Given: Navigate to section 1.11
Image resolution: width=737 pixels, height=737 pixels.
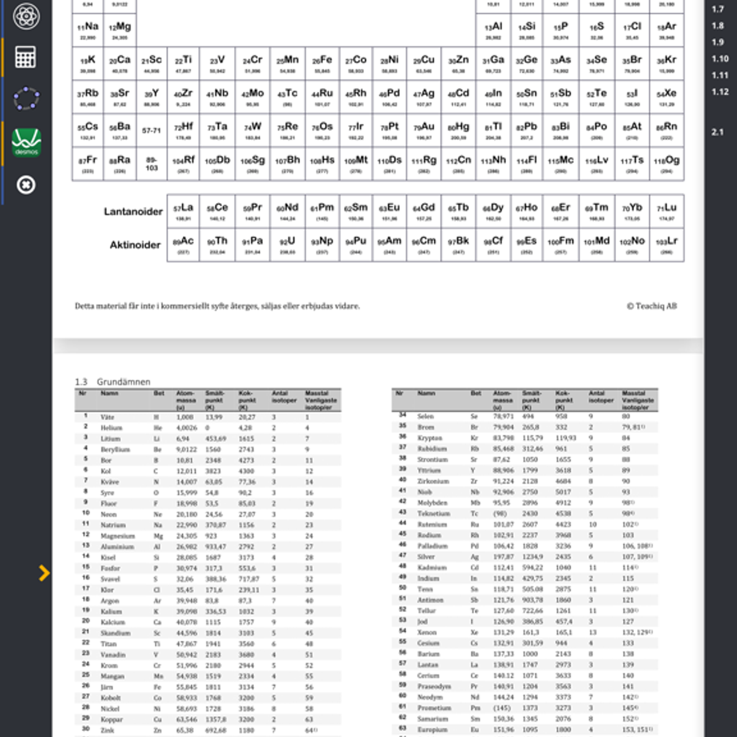Looking at the screenshot, I should (720, 76).
